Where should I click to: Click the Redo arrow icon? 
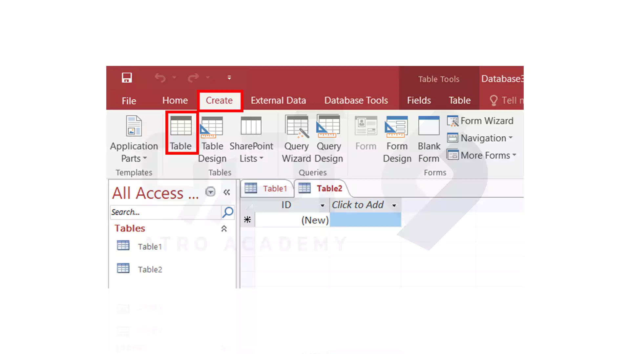click(x=193, y=78)
